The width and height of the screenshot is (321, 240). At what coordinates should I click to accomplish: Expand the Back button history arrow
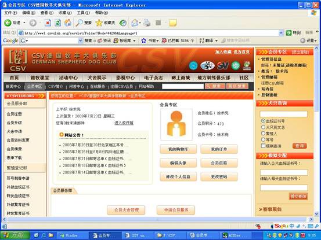pyautogui.click(x=24, y=23)
